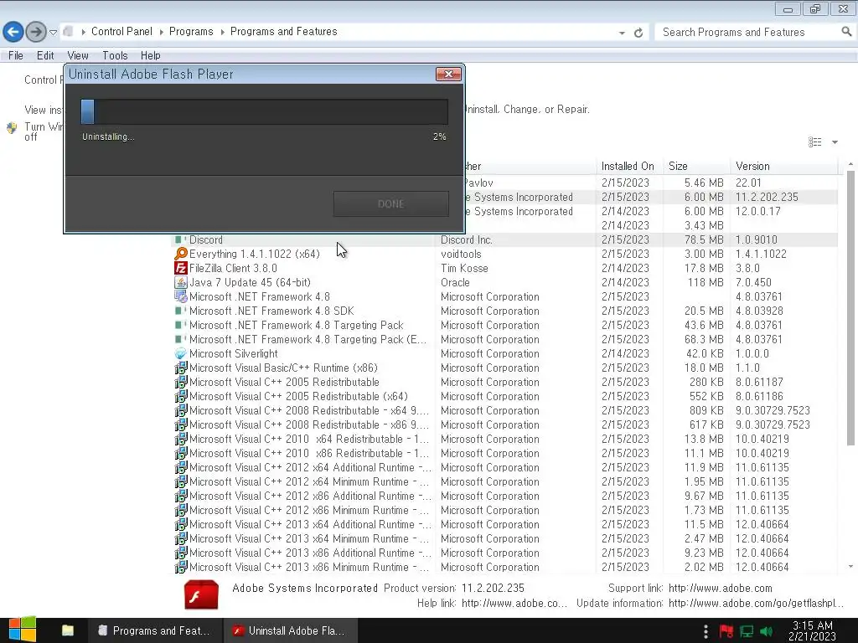Select the .NET Framework 4.8 SDK icon
The image size is (858, 643).
180,311
